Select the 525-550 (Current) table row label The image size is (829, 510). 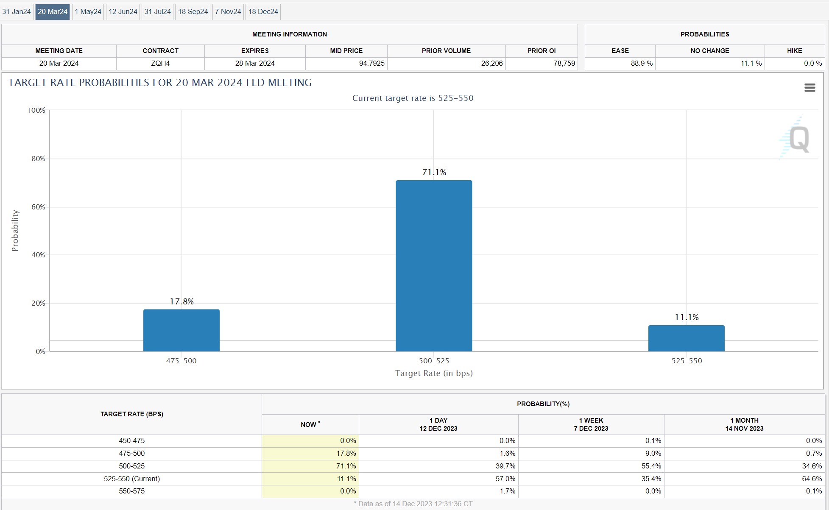131,479
